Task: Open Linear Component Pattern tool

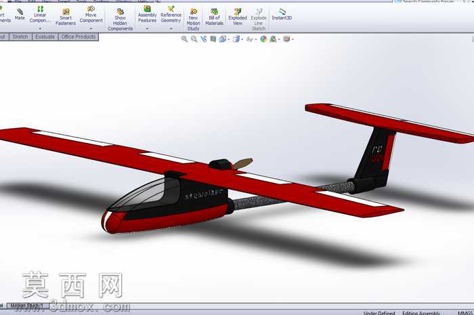Action: (40, 14)
